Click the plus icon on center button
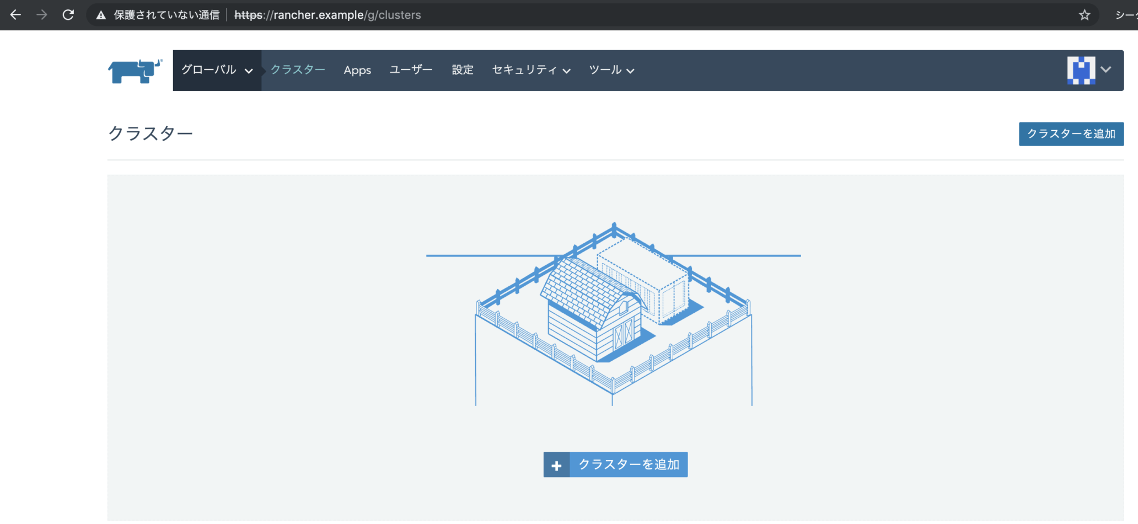The image size is (1138, 524). tap(556, 465)
